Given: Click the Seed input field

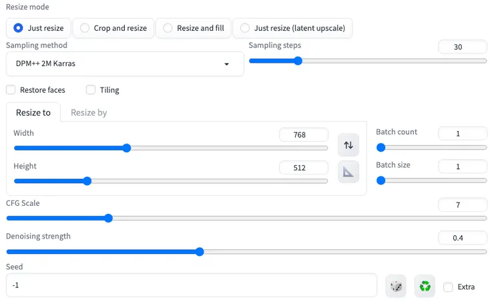Looking at the screenshot, I should pyautogui.click(x=191, y=285).
